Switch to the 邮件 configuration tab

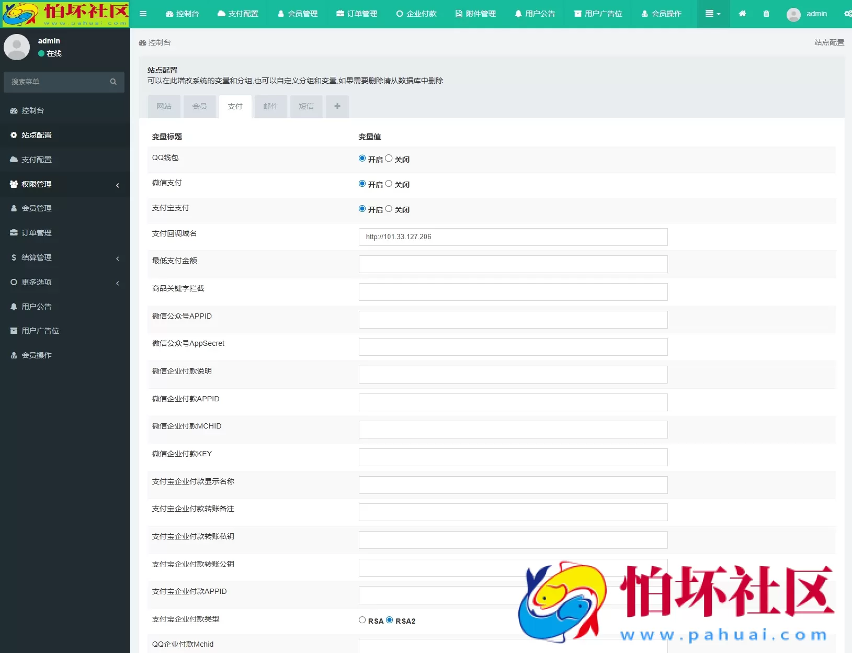coord(270,106)
